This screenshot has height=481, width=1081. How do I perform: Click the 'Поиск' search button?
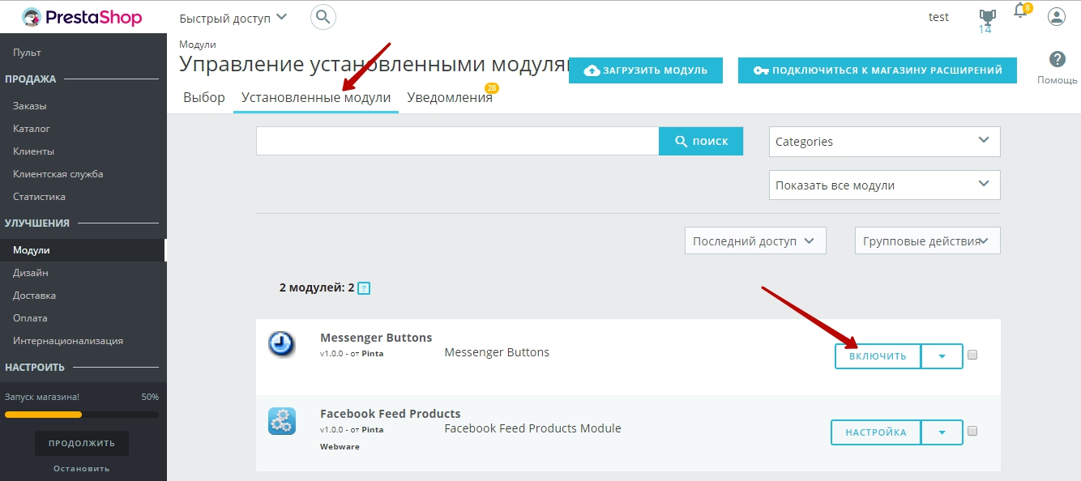pos(701,141)
